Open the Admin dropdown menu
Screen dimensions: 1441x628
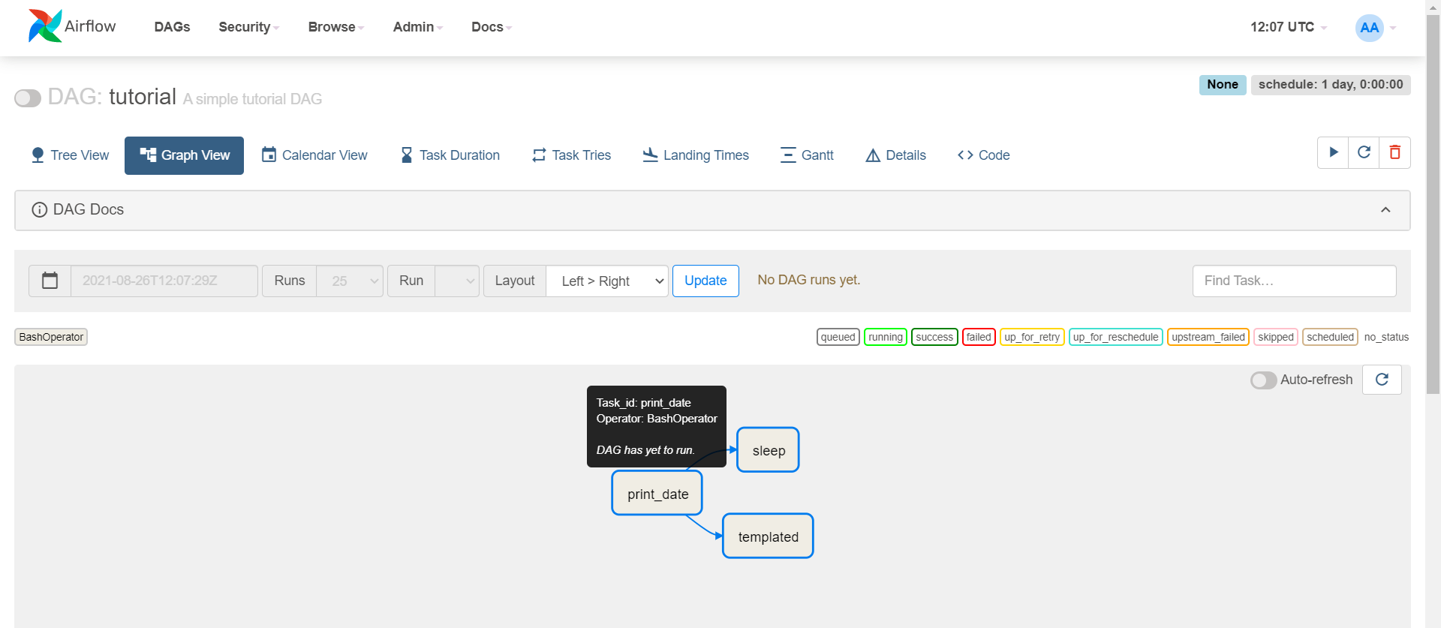pyautogui.click(x=417, y=27)
